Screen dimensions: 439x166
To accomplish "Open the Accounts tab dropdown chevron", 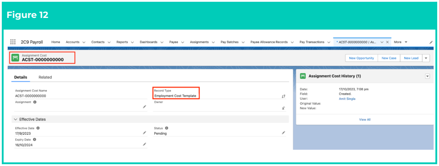I will coord(84,42).
